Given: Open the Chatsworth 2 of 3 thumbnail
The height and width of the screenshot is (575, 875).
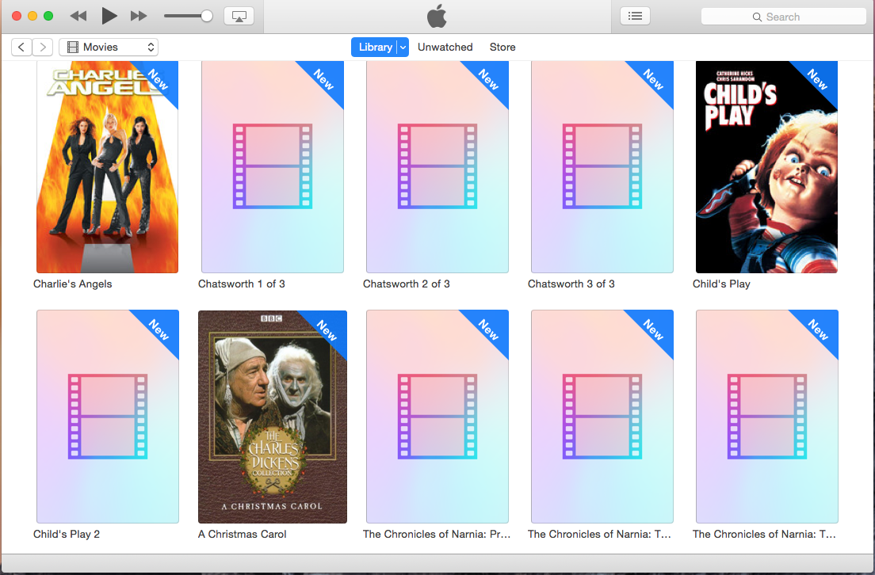Looking at the screenshot, I should pyautogui.click(x=437, y=167).
